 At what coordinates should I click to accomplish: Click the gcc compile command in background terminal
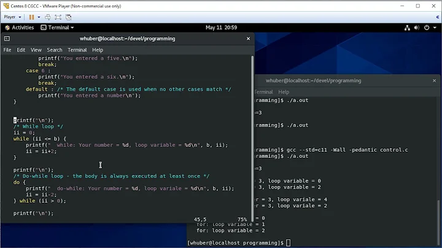click(347, 150)
